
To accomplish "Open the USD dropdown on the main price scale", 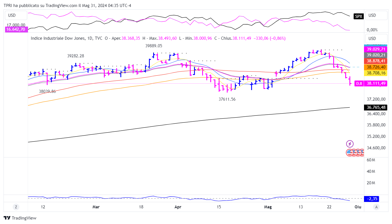I will pyautogui.click(x=376, y=39).
